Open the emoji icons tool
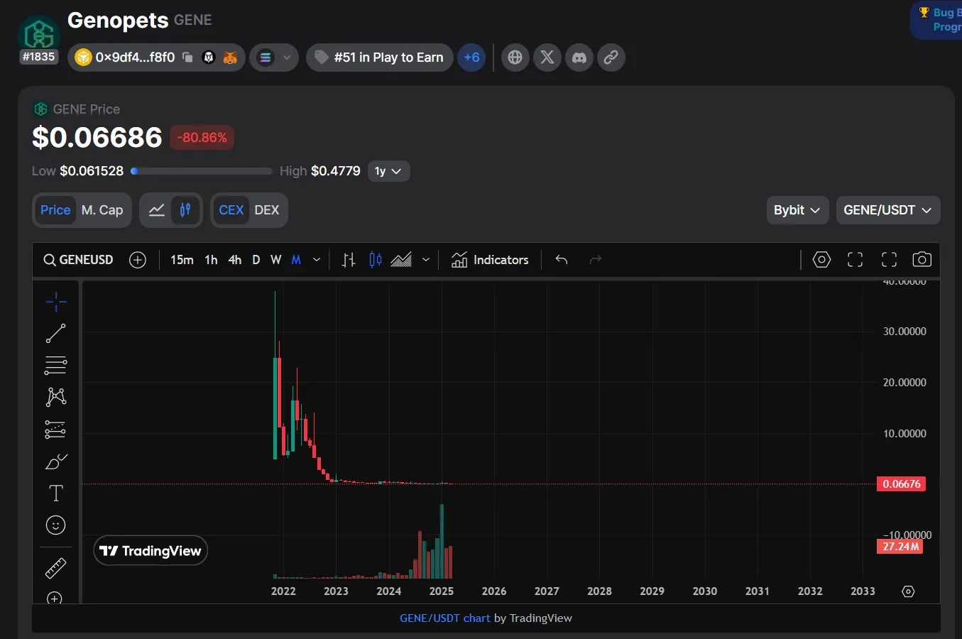 [55, 525]
